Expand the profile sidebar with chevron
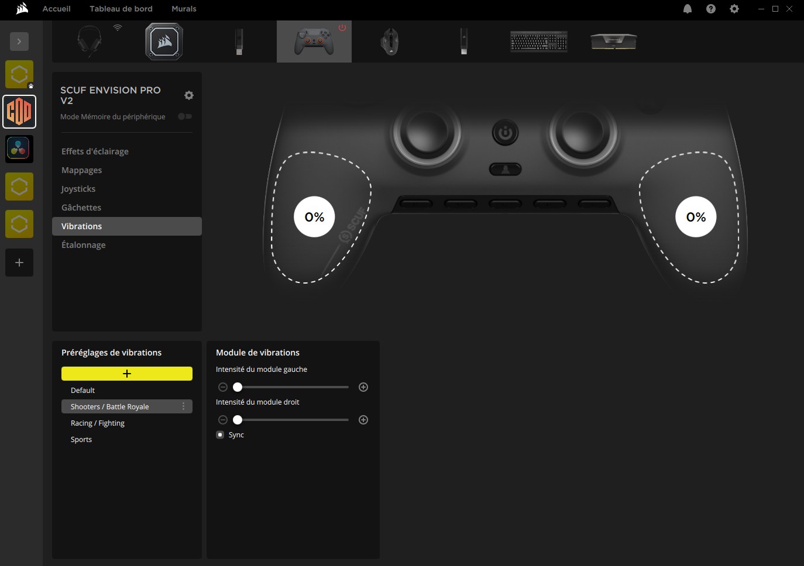The height and width of the screenshot is (566, 804). coord(19,42)
